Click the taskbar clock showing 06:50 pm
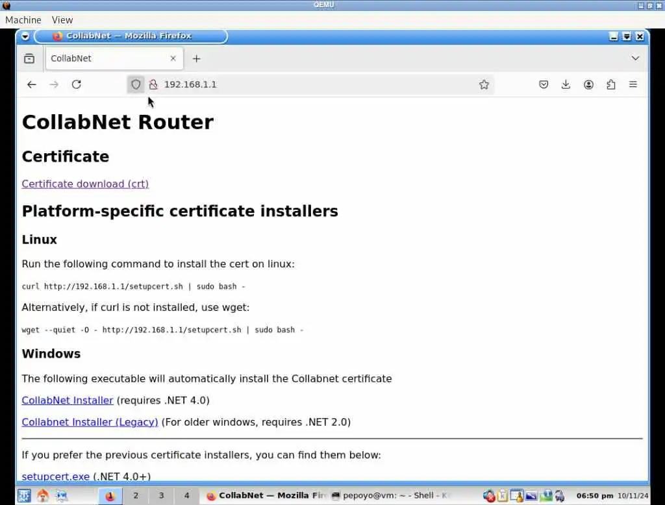Image resolution: width=665 pixels, height=505 pixels. click(595, 496)
